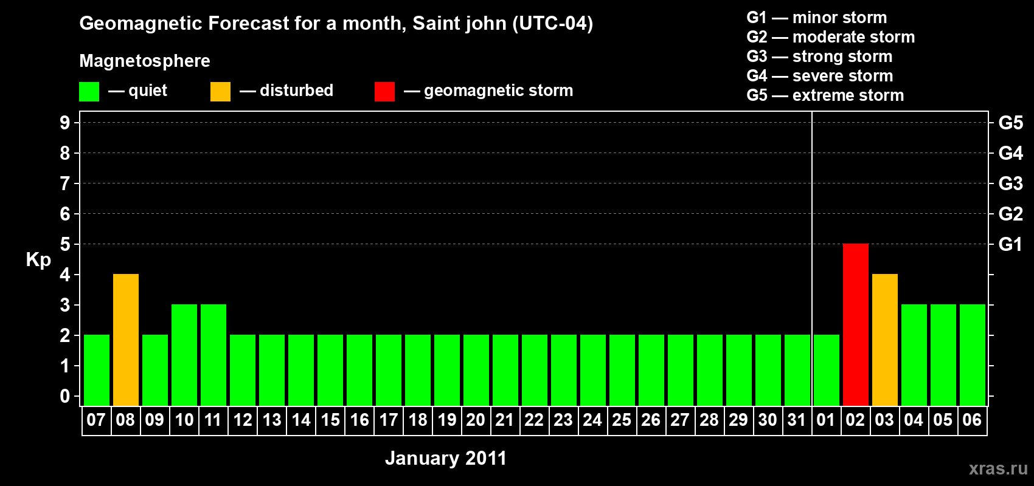Image resolution: width=1034 pixels, height=486 pixels.
Task: Click the orange disturbed legend swatch
Action: [x=220, y=92]
